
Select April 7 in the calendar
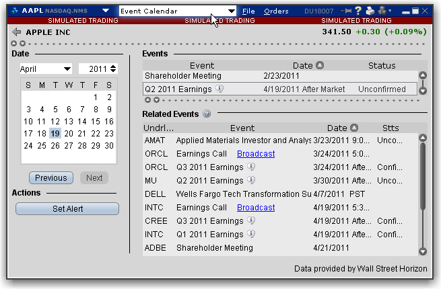(x=82, y=110)
